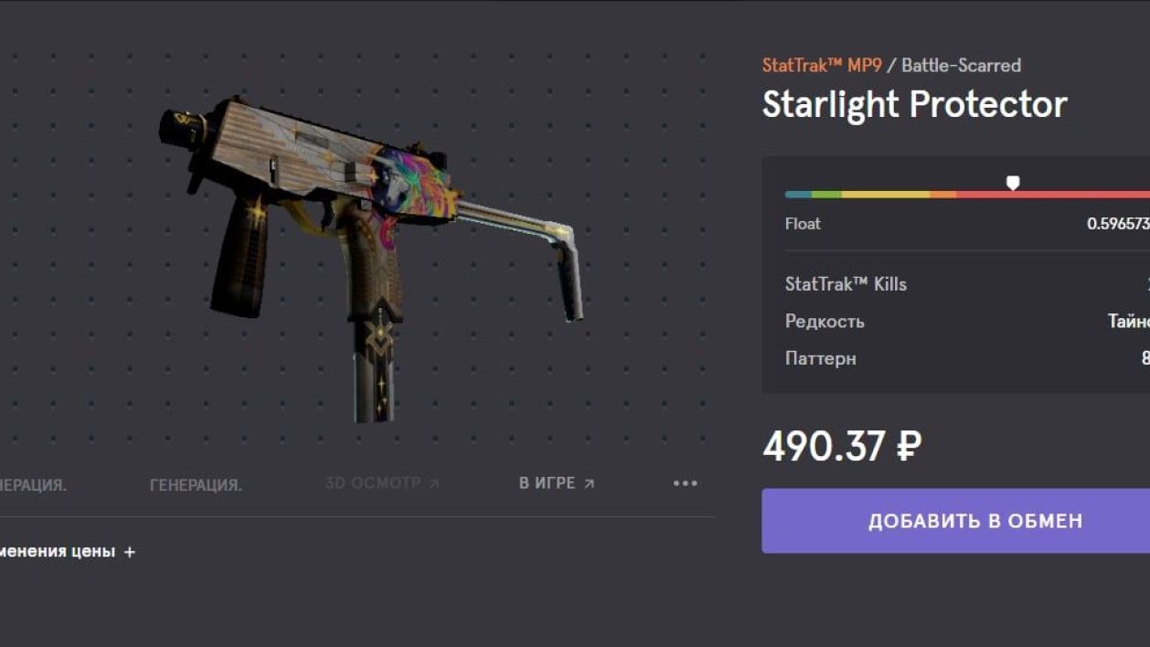Open the 3D ОСМОТР viewer link
The width and height of the screenshot is (1150, 647).
point(382,483)
